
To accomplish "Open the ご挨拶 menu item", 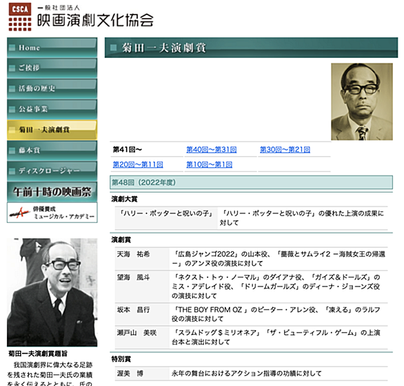I will 52,68.
